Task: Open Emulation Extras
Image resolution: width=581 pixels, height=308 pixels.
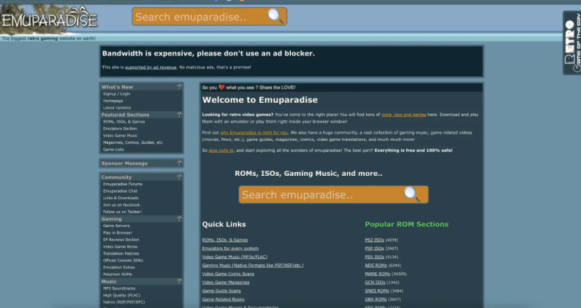Action: pos(119,267)
